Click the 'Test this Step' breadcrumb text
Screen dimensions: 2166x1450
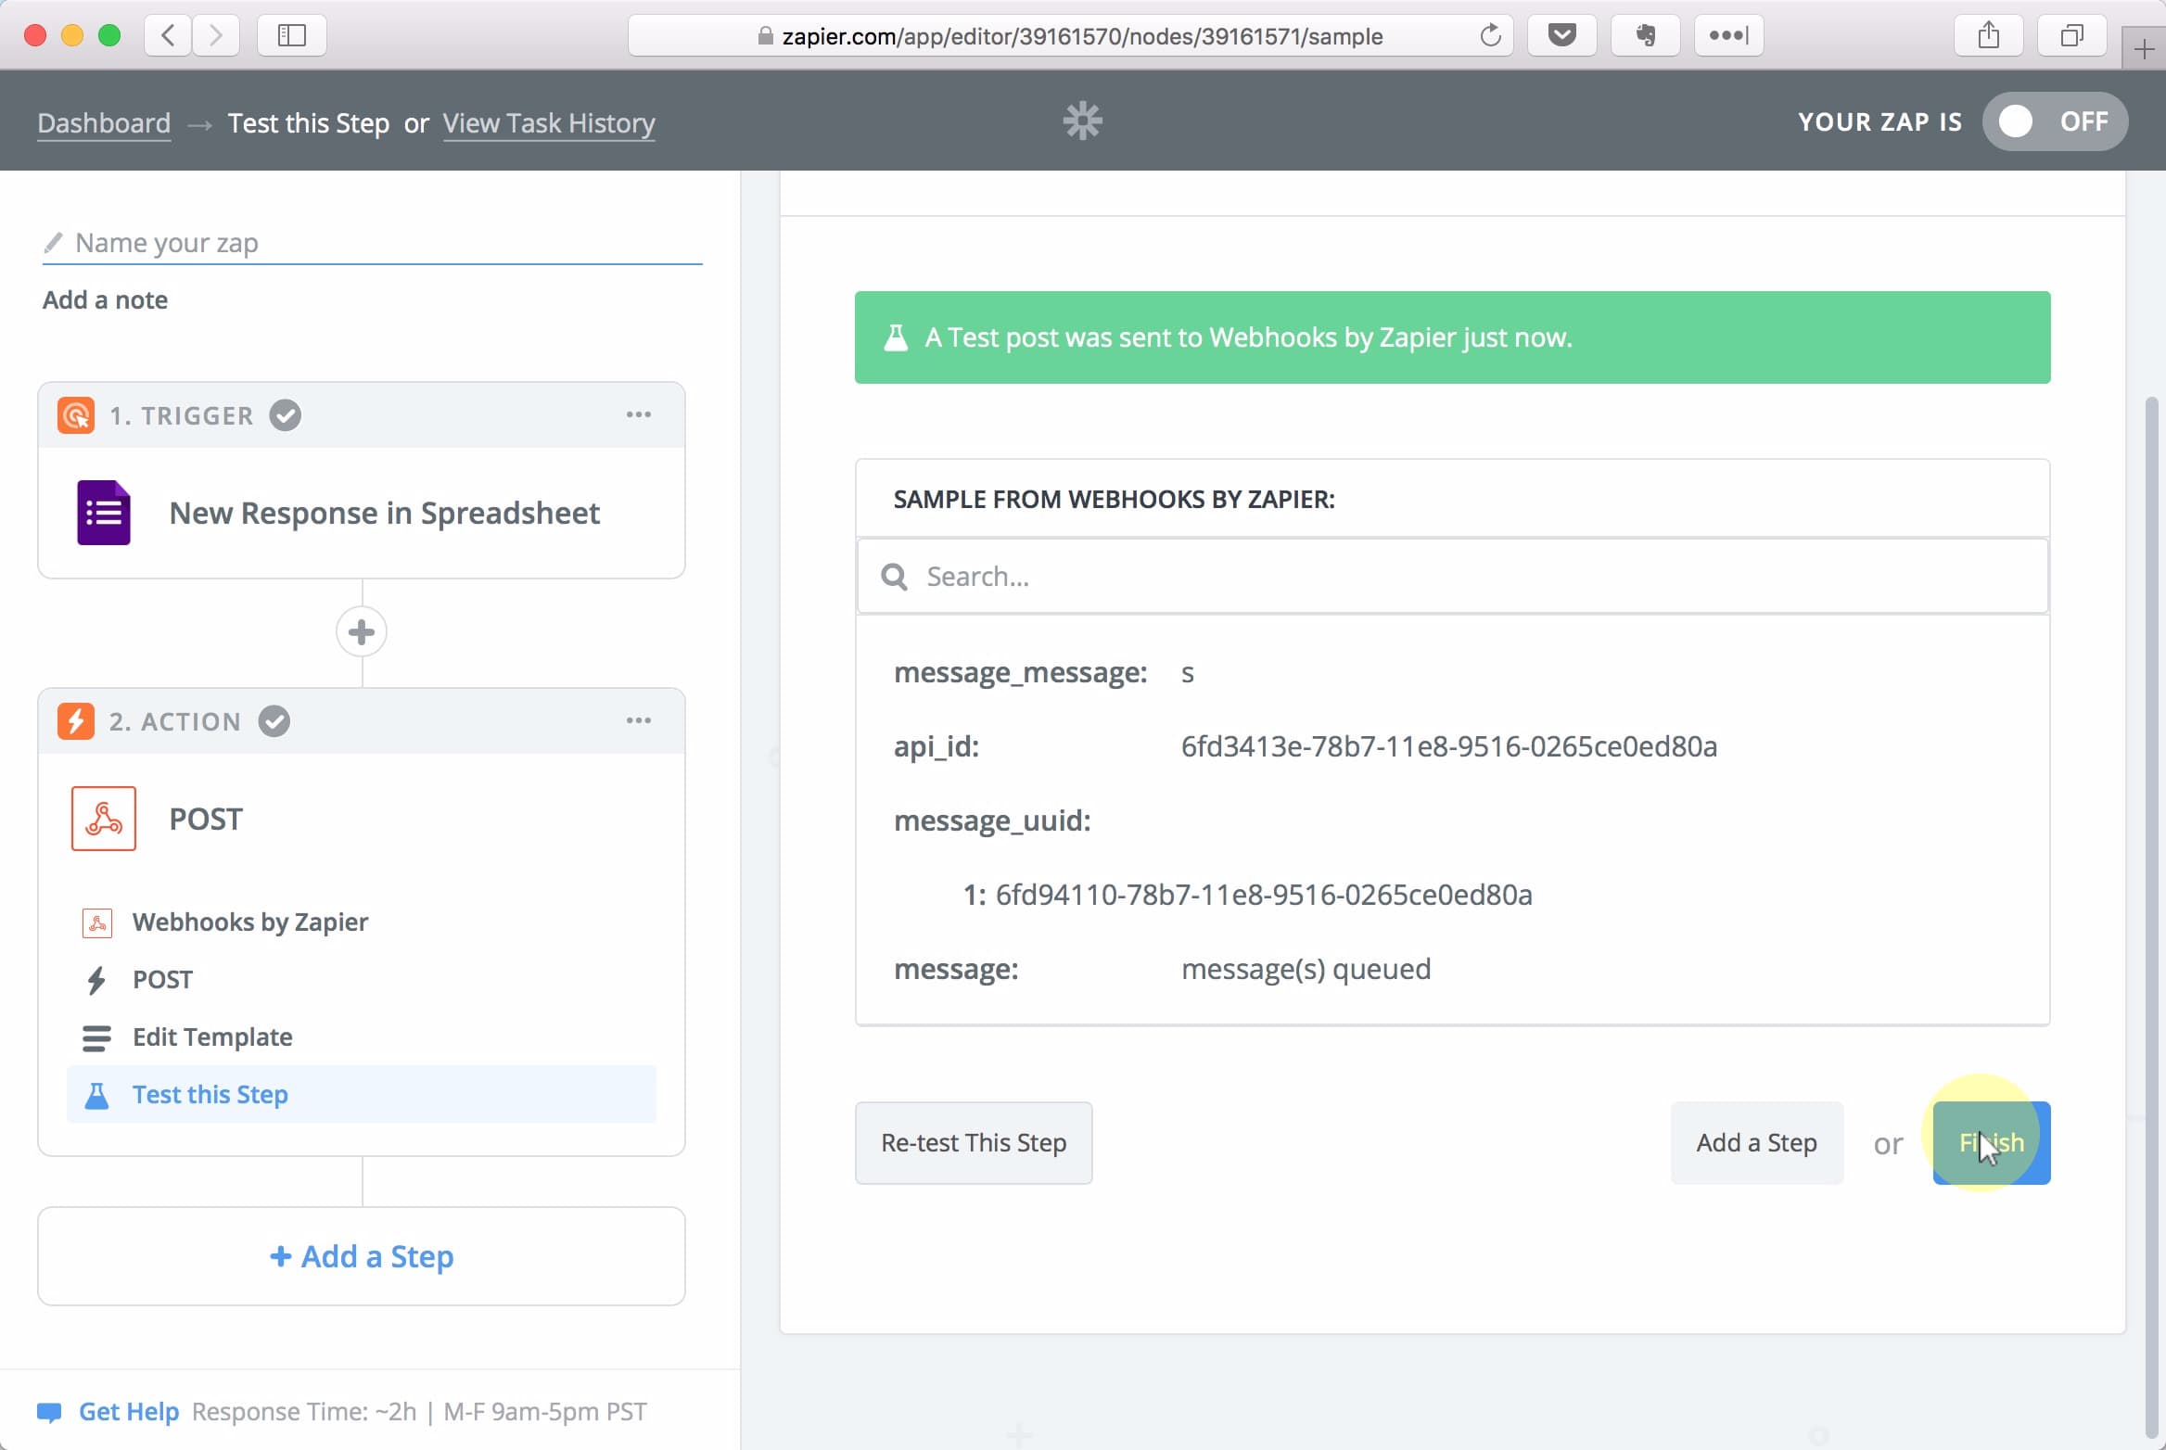point(309,122)
